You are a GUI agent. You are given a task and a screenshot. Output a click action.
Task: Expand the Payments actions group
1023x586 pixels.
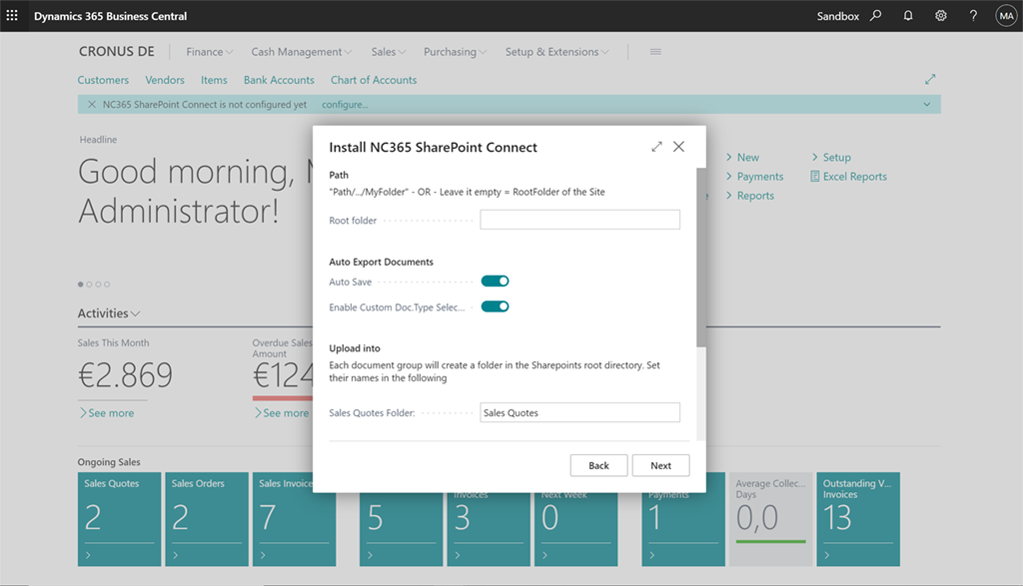pos(754,176)
